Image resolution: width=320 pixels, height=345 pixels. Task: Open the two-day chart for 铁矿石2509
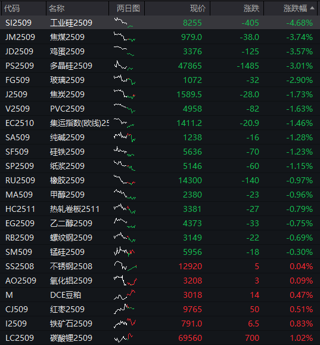point(125,324)
